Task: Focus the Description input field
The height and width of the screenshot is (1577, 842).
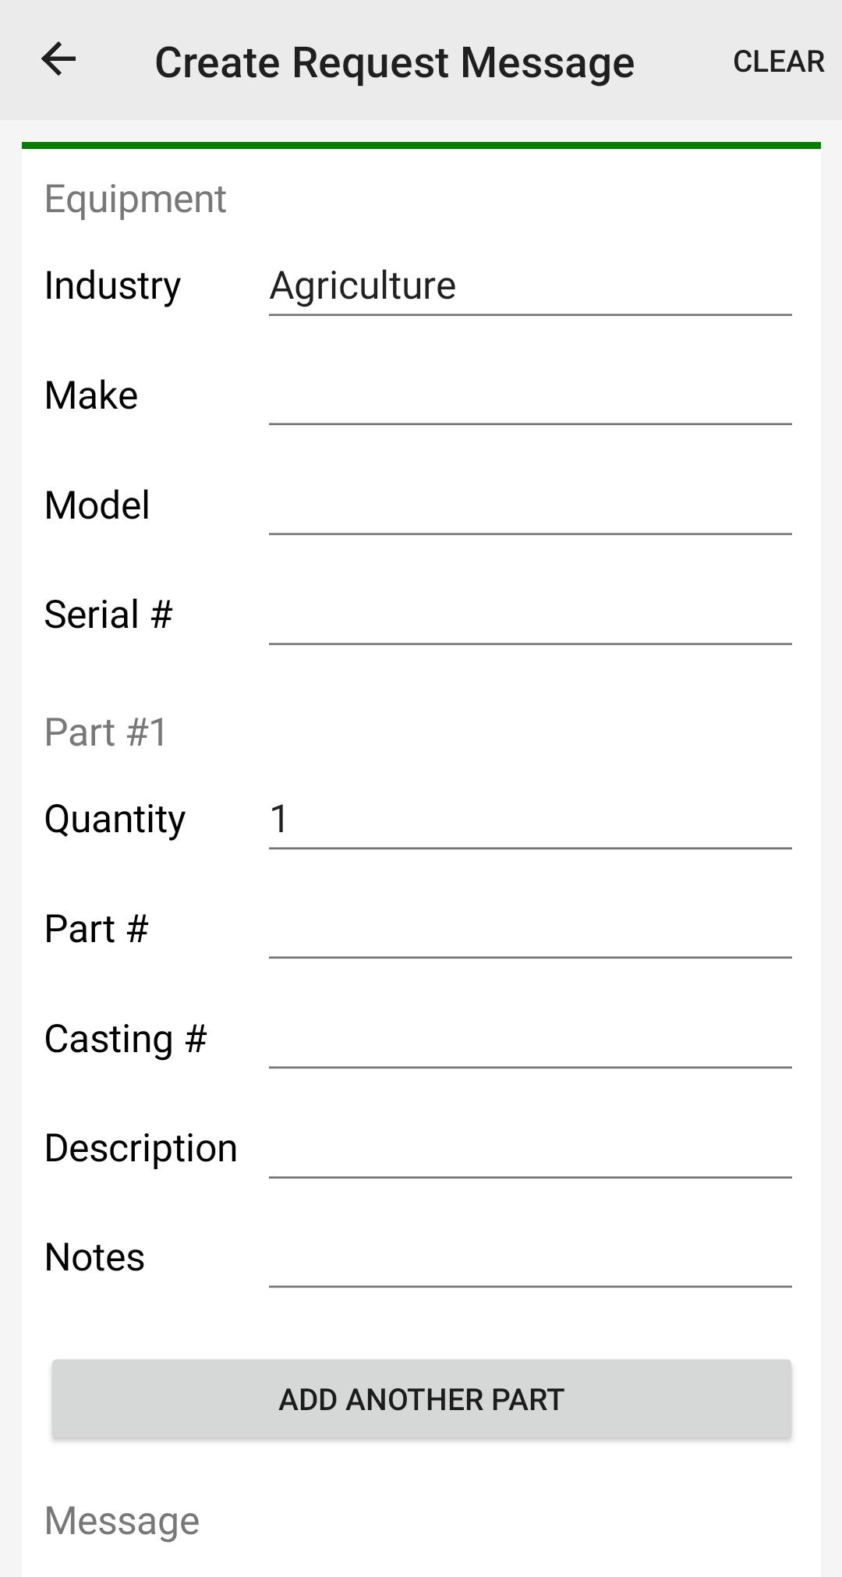Action: [529, 1148]
